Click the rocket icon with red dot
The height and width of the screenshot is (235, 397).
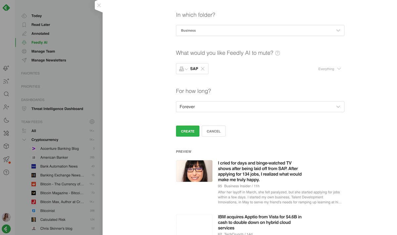click(6, 159)
